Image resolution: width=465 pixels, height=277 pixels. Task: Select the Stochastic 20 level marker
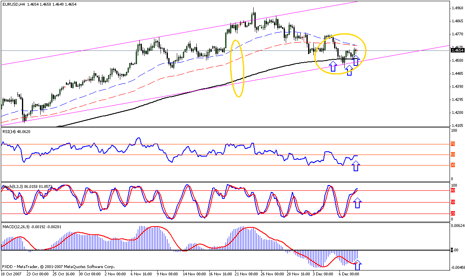click(452, 214)
